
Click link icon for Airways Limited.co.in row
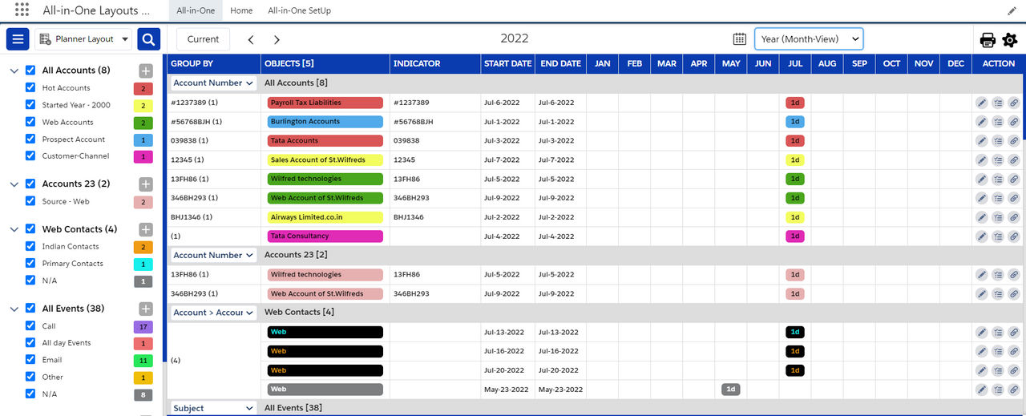tap(1014, 217)
